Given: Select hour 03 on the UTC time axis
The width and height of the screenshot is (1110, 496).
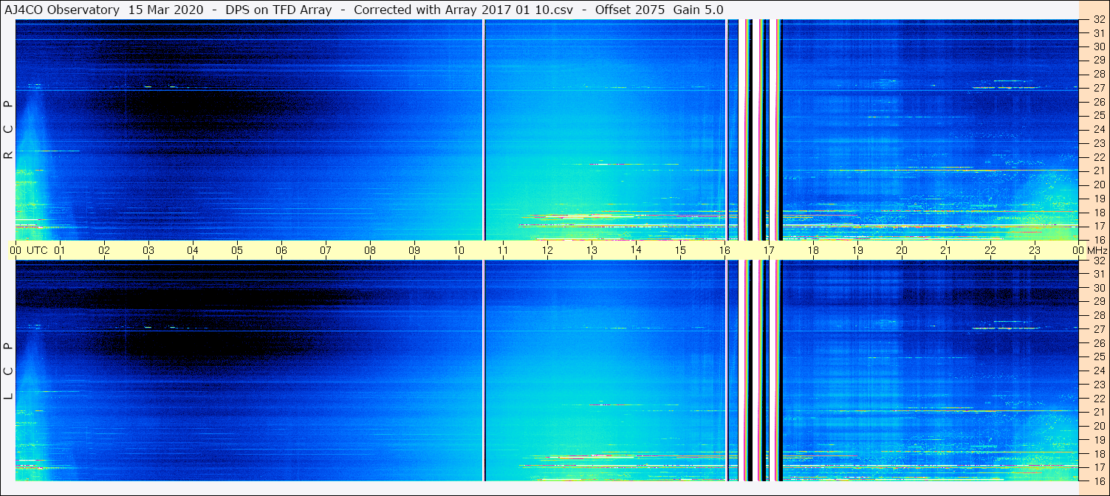Looking at the screenshot, I should pyautogui.click(x=148, y=250).
